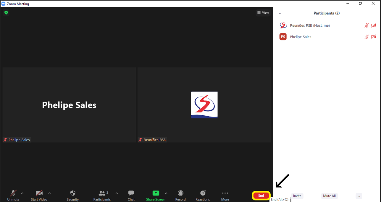
Task: Select the Phelipe Sales video tile
Action: pos(69,105)
